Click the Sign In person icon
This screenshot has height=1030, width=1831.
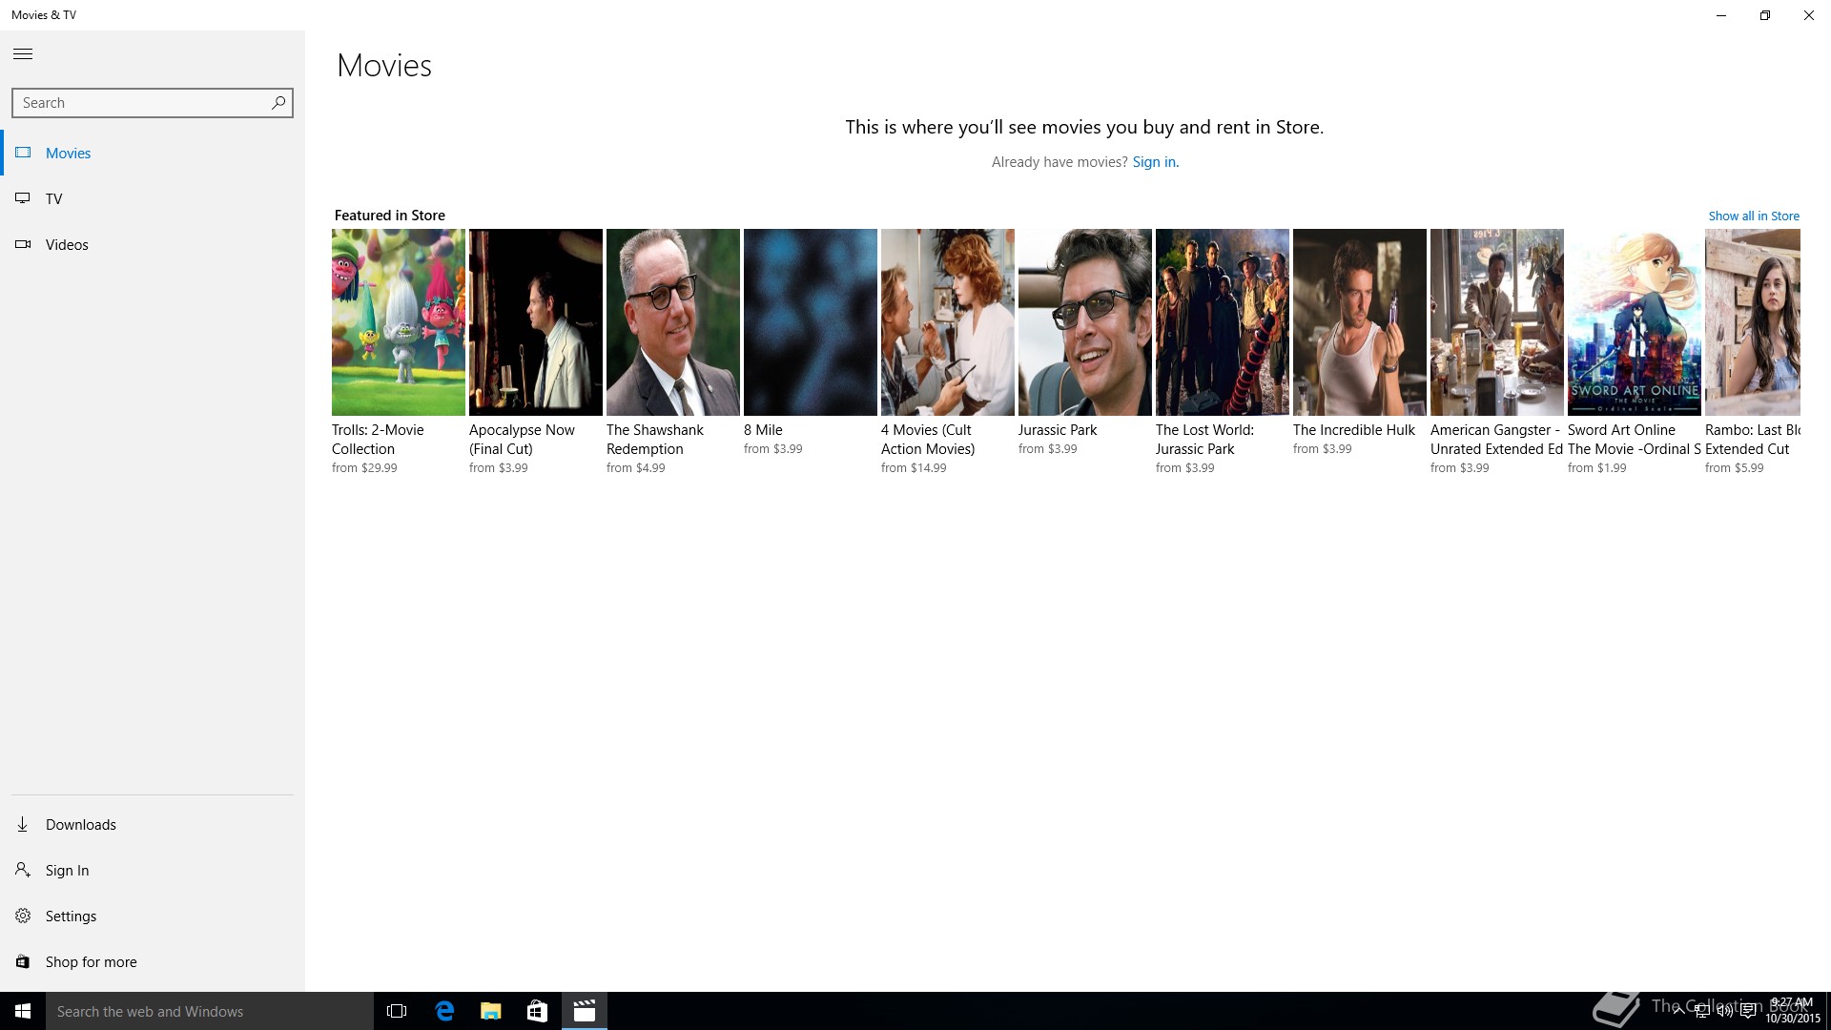[x=23, y=870]
